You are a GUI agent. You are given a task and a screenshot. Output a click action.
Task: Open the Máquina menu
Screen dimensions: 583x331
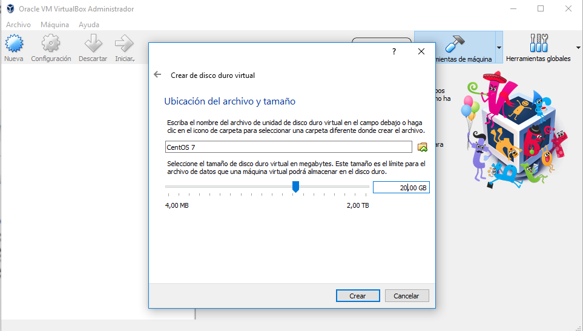[x=54, y=25]
